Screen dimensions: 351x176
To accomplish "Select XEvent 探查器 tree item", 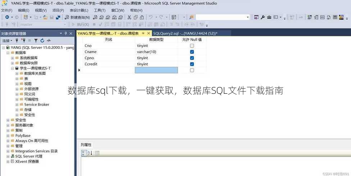I will (x=27, y=162).
